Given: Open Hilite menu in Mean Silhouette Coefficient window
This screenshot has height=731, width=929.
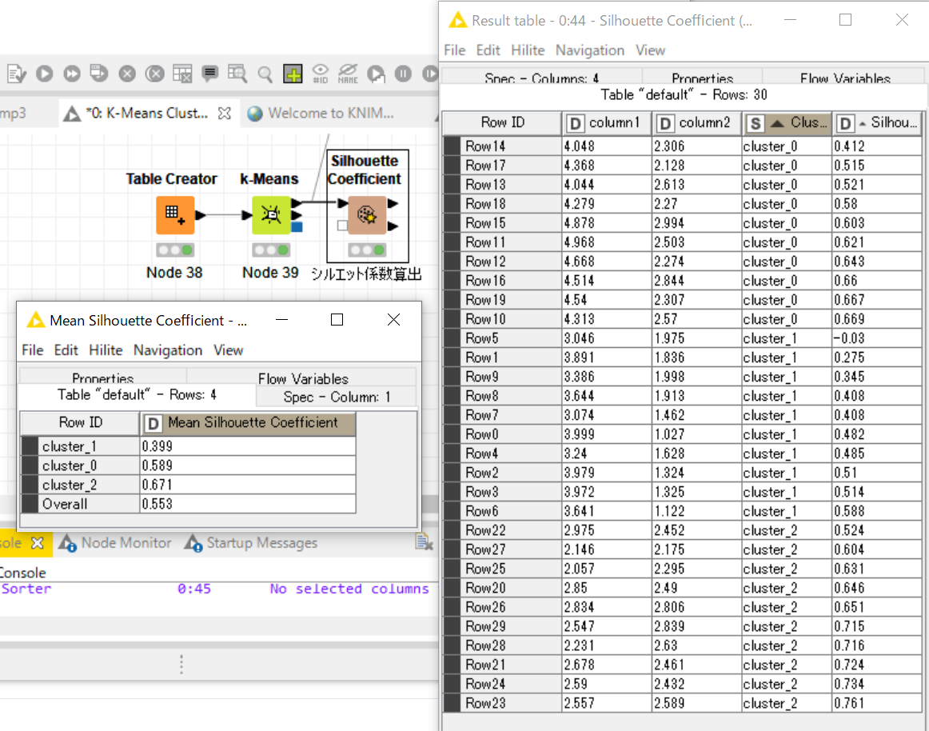Looking at the screenshot, I should tap(106, 350).
